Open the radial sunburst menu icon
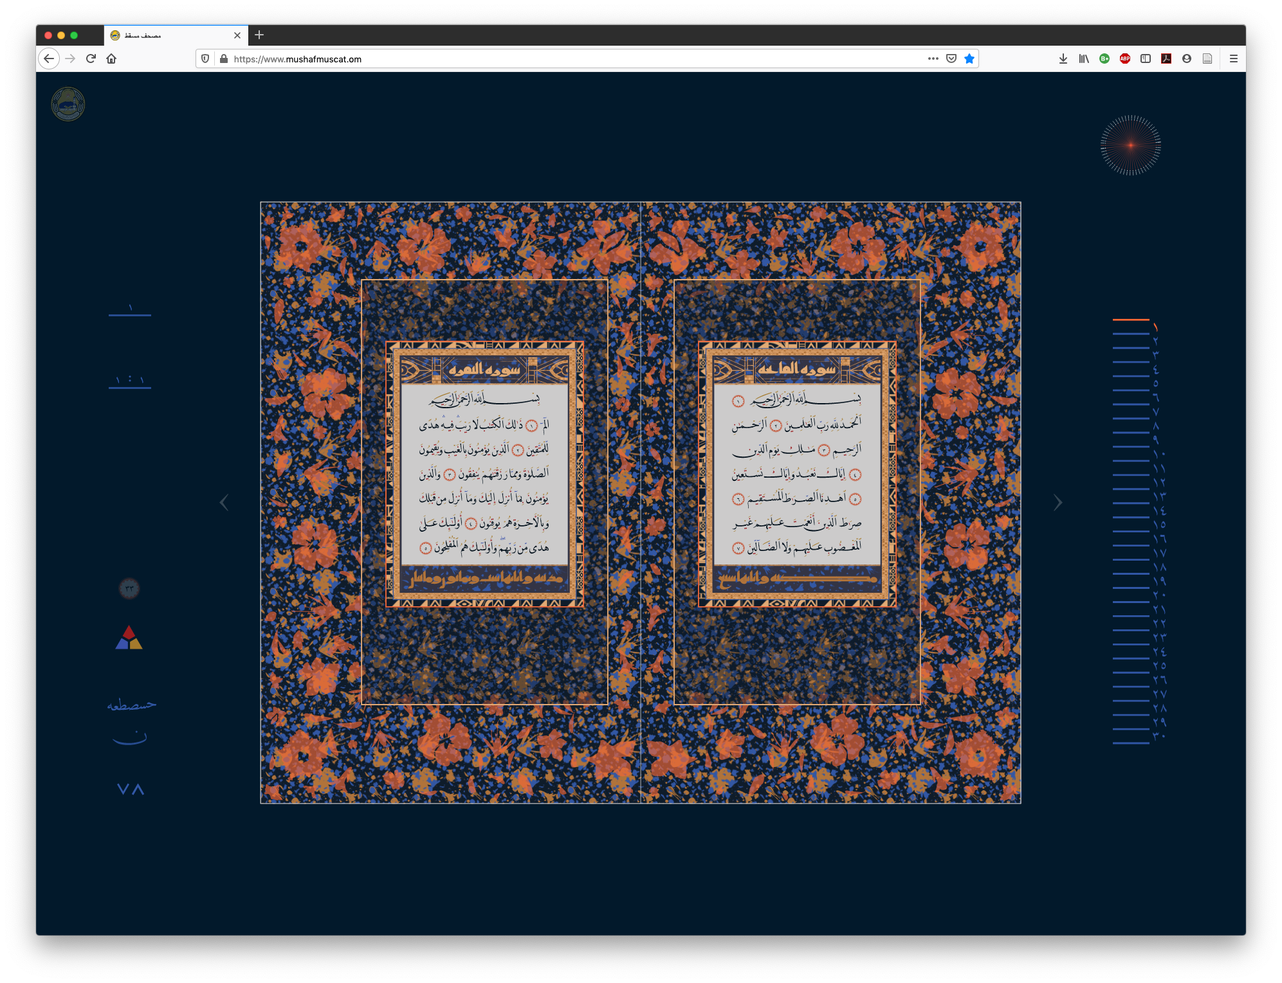The height and width of the screenshot is (983, 1282). 1130,145
